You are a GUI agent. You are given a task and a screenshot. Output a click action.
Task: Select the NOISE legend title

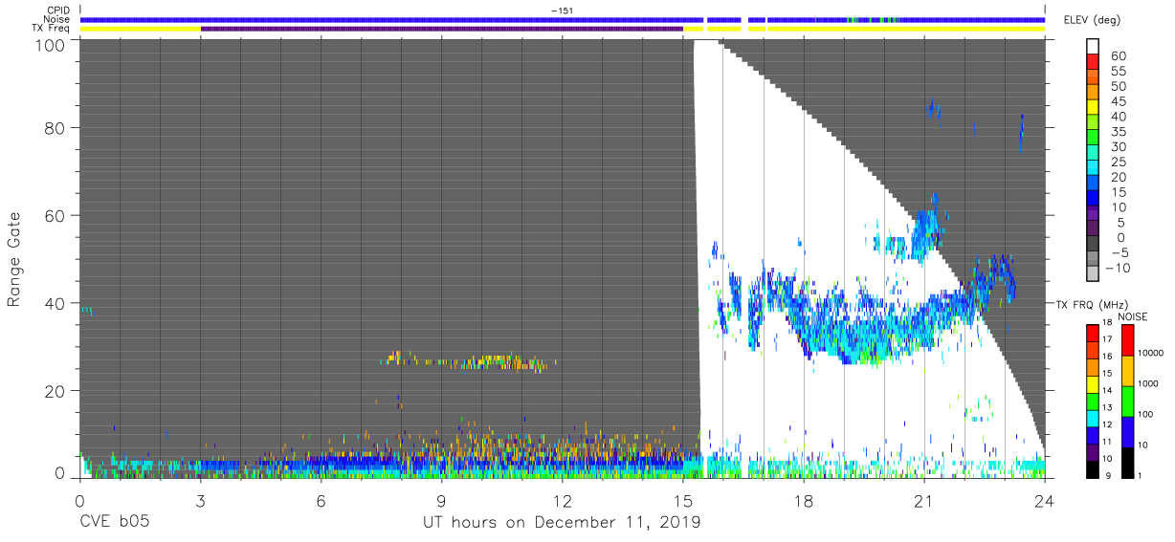click(1132, 316)
